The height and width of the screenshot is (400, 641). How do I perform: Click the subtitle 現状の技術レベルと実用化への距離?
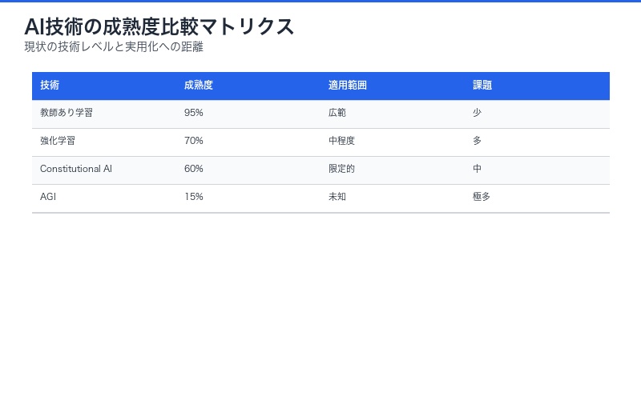114,47
